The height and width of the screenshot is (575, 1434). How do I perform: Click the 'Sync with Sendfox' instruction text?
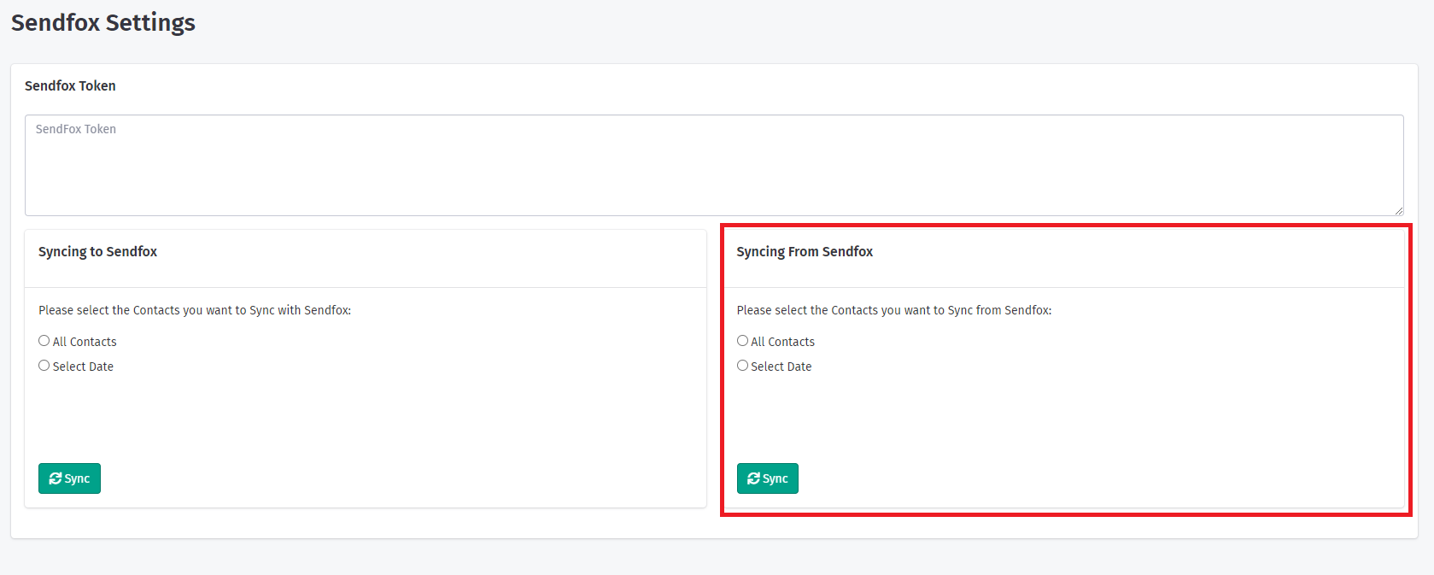click(x=195, y=310)
